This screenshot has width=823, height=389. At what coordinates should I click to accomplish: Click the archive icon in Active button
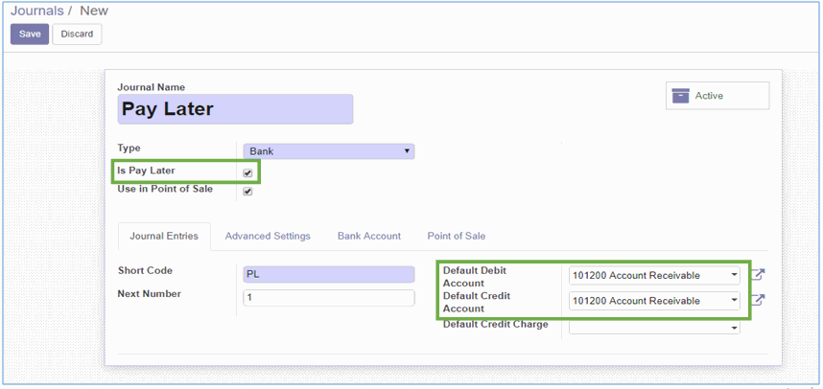681,96
